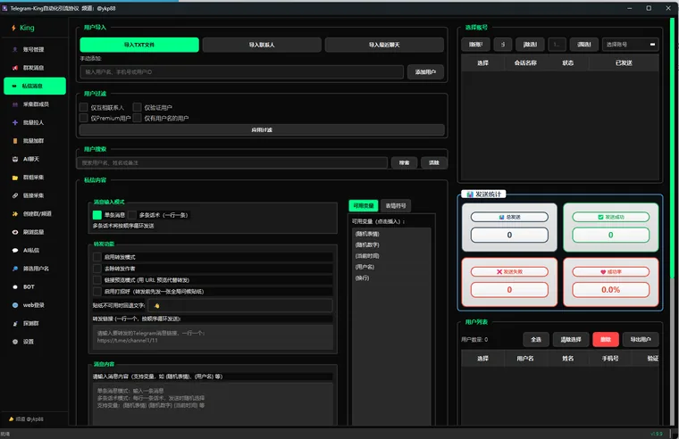Click 导入TXT文件 import button
This screenshot has width=679, height=439.
(139, 45)
